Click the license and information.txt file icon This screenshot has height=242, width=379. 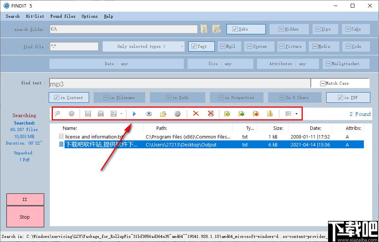click(62, 137)
